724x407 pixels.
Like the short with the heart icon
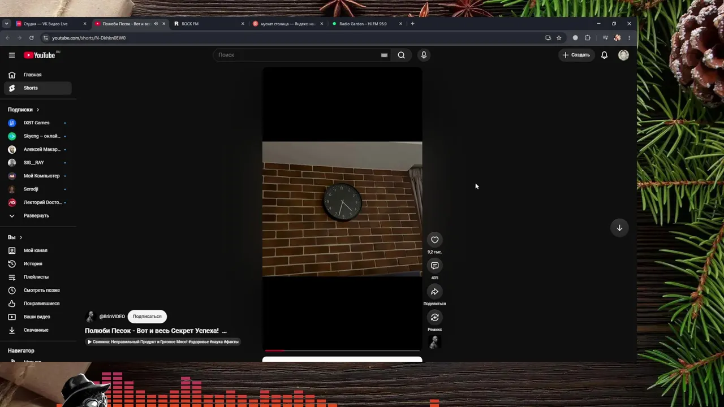(x=434, y=240)
